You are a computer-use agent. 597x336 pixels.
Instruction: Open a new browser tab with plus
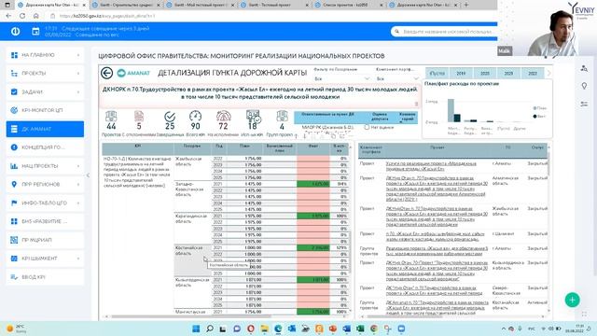tap(466, 5)
